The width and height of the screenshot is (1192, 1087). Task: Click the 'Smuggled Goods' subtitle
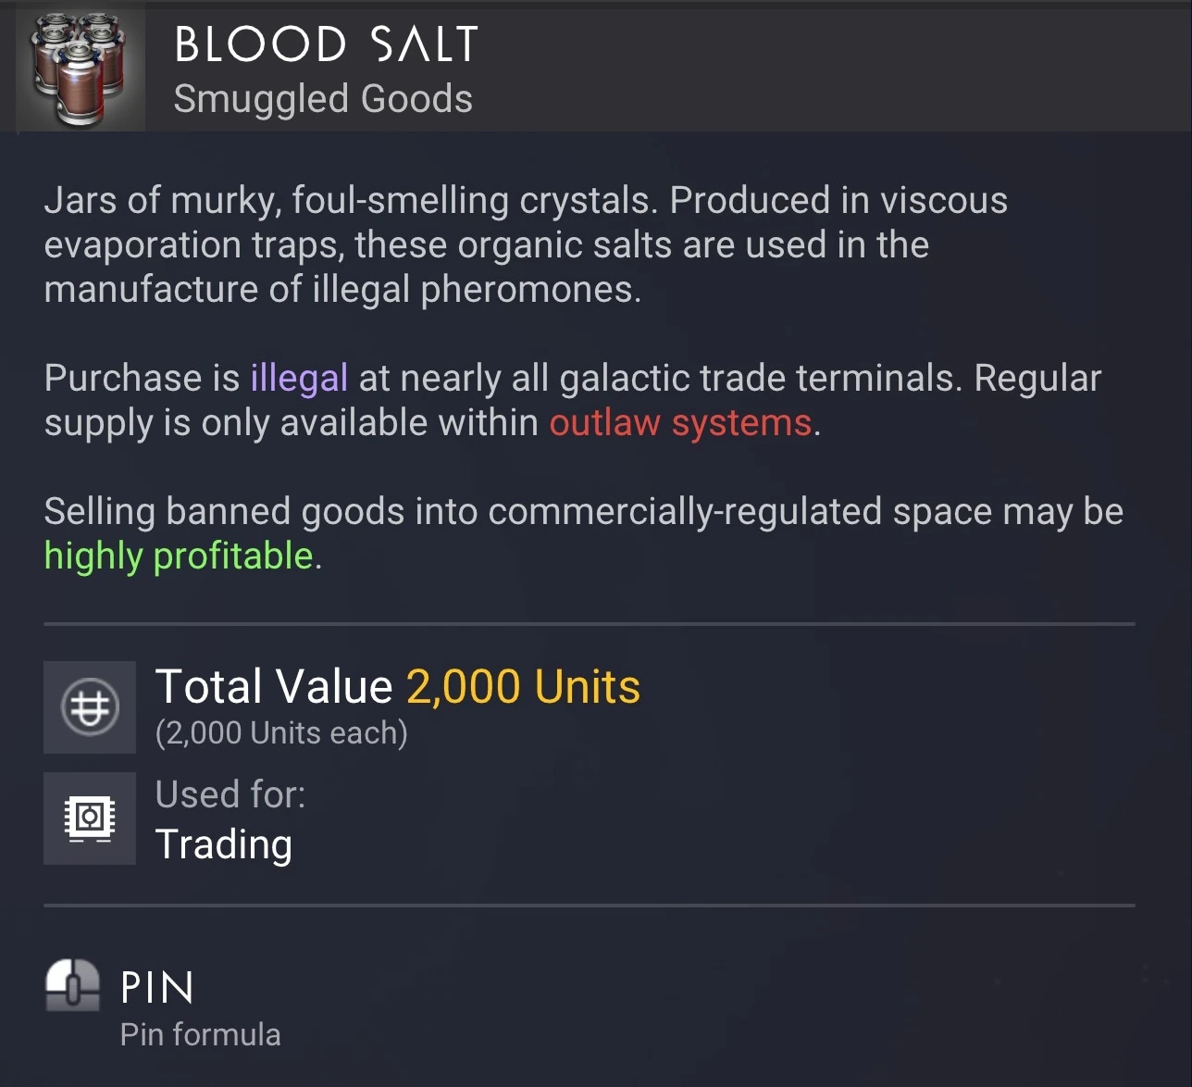[x=323, y=99]
